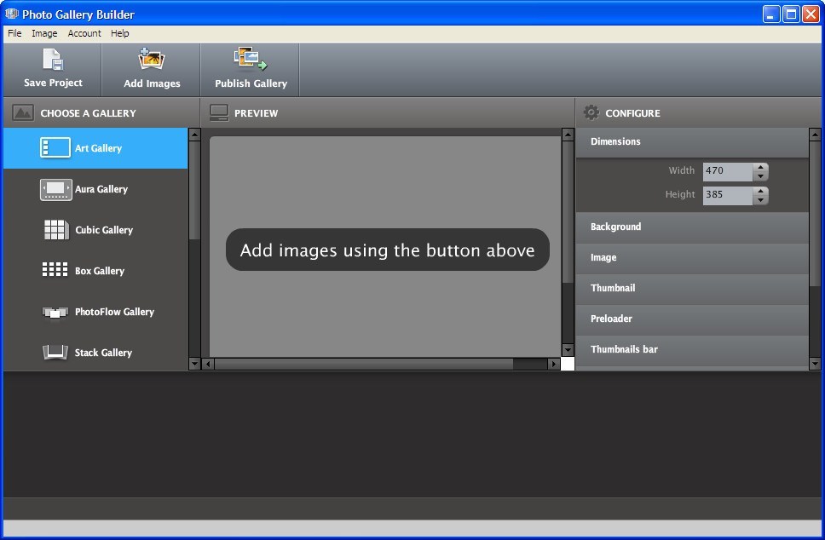Click the PREVIEW panel monitor icon
Screen dimensions: 825x540
pos(219,112)
